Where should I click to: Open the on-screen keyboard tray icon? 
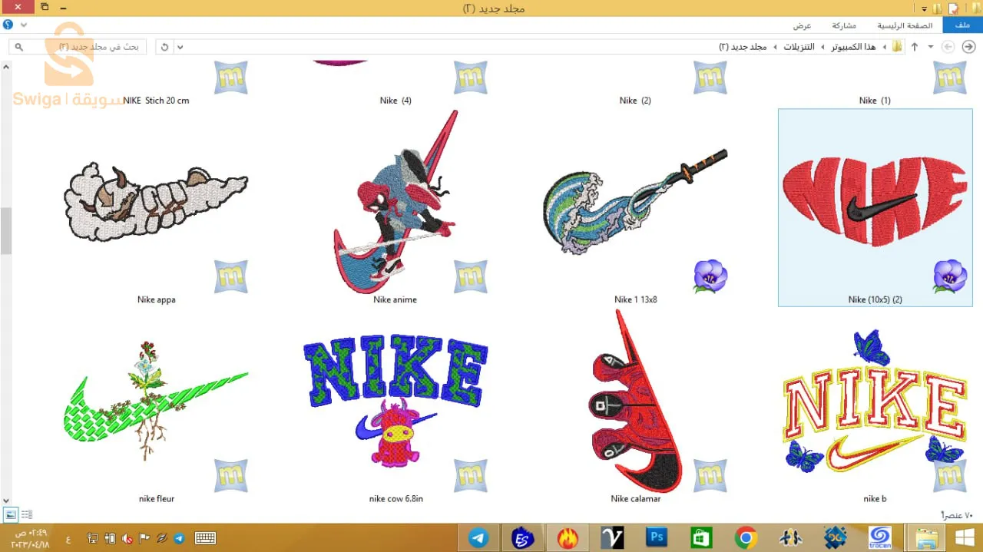coord(205,538)
